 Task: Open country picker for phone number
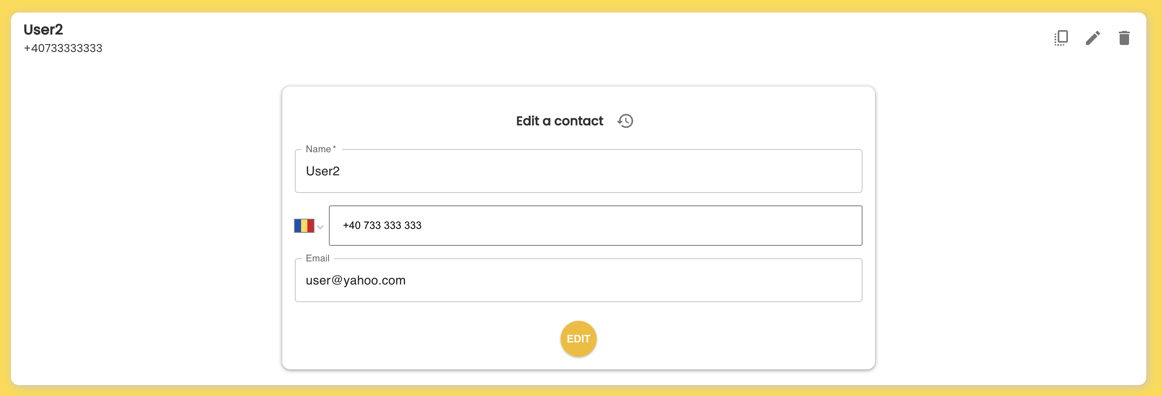[309, 225]
